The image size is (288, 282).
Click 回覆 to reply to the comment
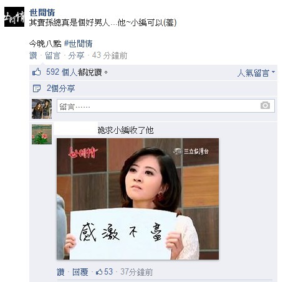point(80,272)
